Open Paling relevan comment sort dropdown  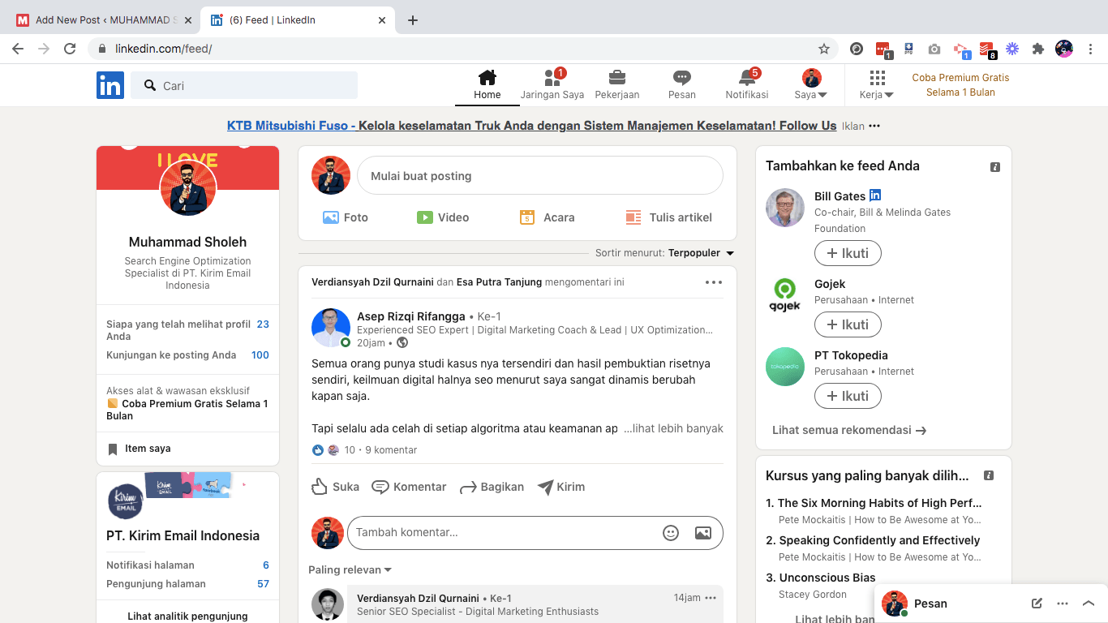(350, 569)
